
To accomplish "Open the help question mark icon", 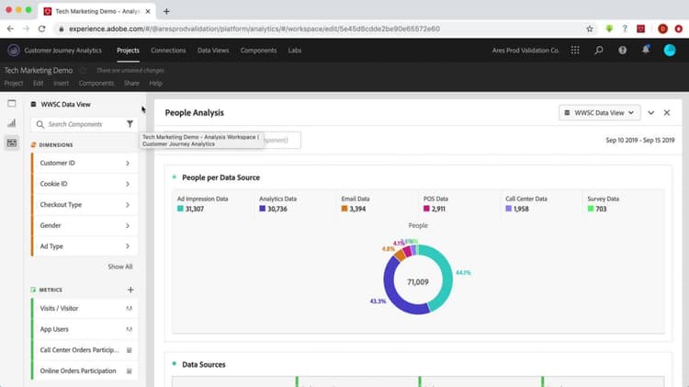I will 622,51.
